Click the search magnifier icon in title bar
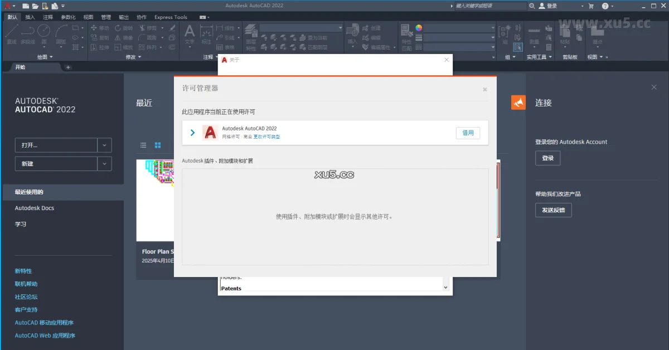 [x=532, y=6]
